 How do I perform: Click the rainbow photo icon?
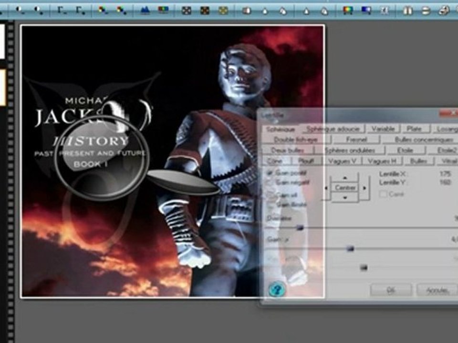(348, 11)
